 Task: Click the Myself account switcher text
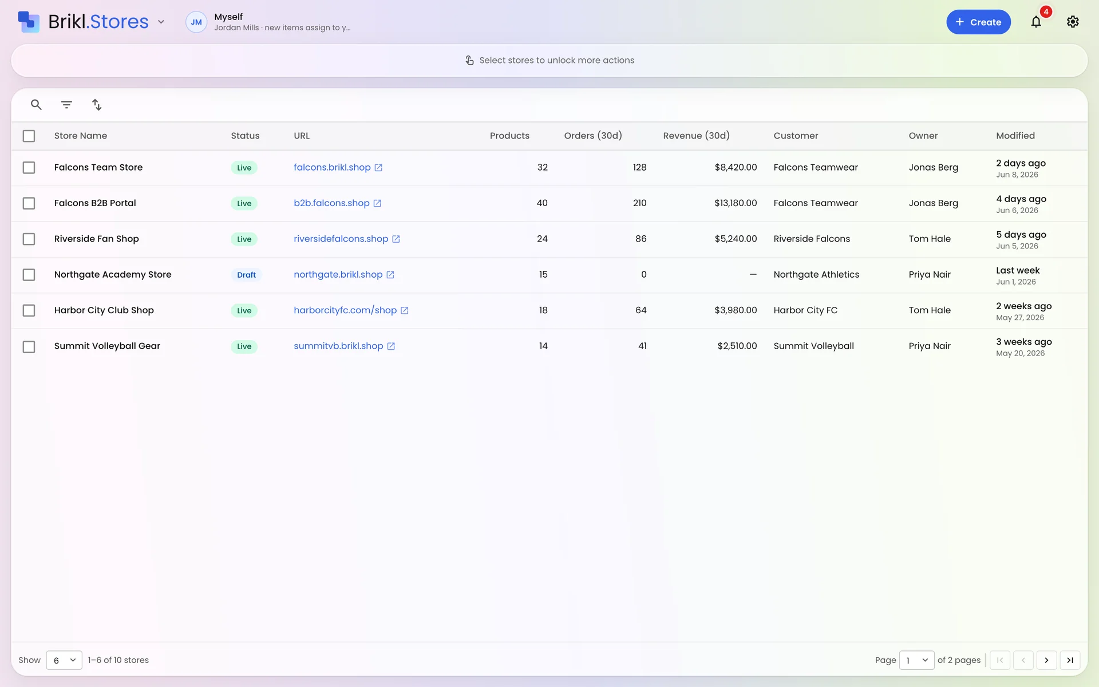(228, 17)
